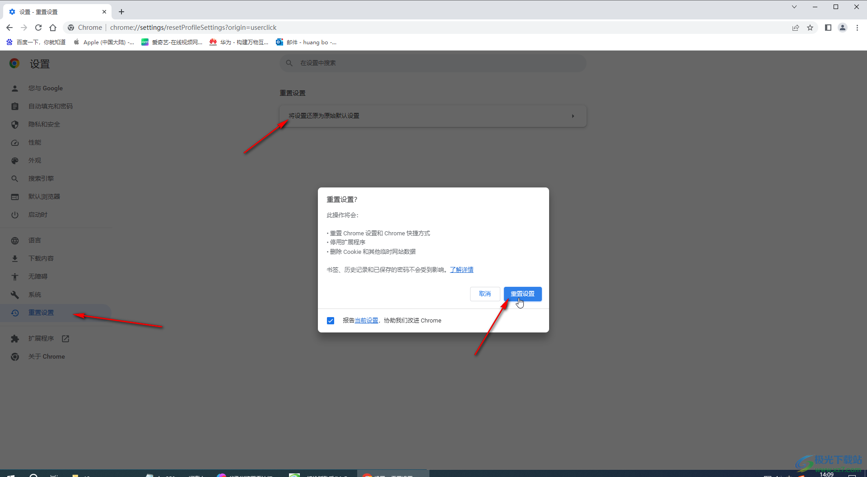867x477 pixels.
Task: Open the profile avatar menu
Action: (x=843, y=28)
